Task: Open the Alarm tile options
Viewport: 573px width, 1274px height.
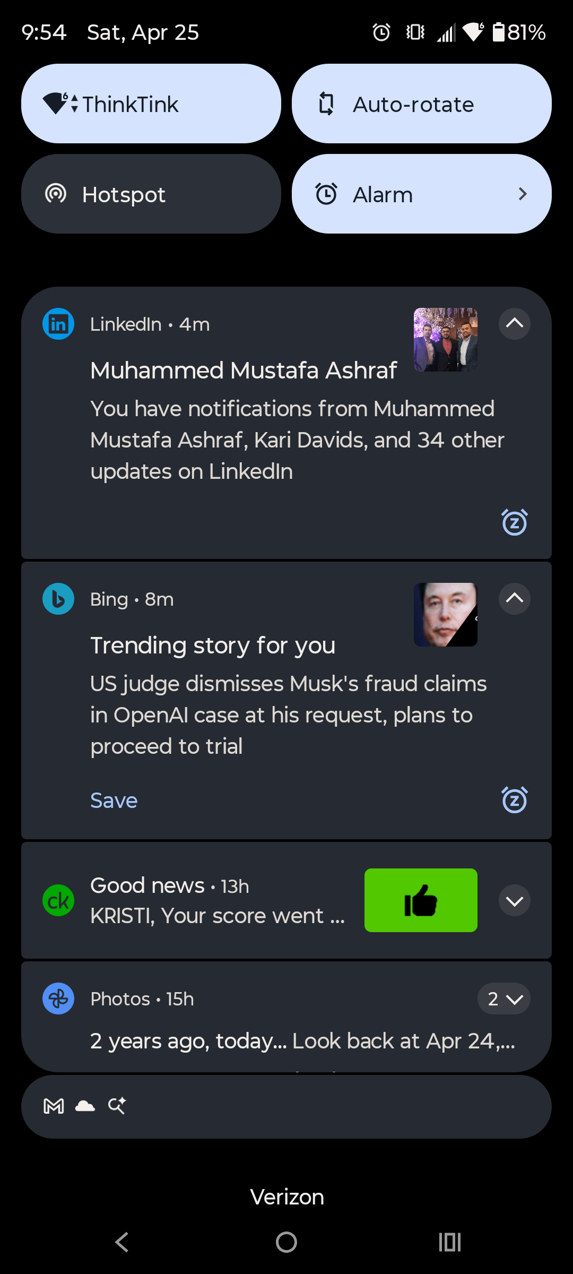Action: (x=522, y=194)
